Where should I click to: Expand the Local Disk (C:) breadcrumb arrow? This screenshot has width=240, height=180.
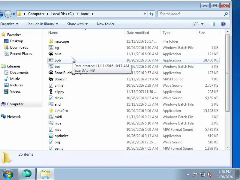77,14
